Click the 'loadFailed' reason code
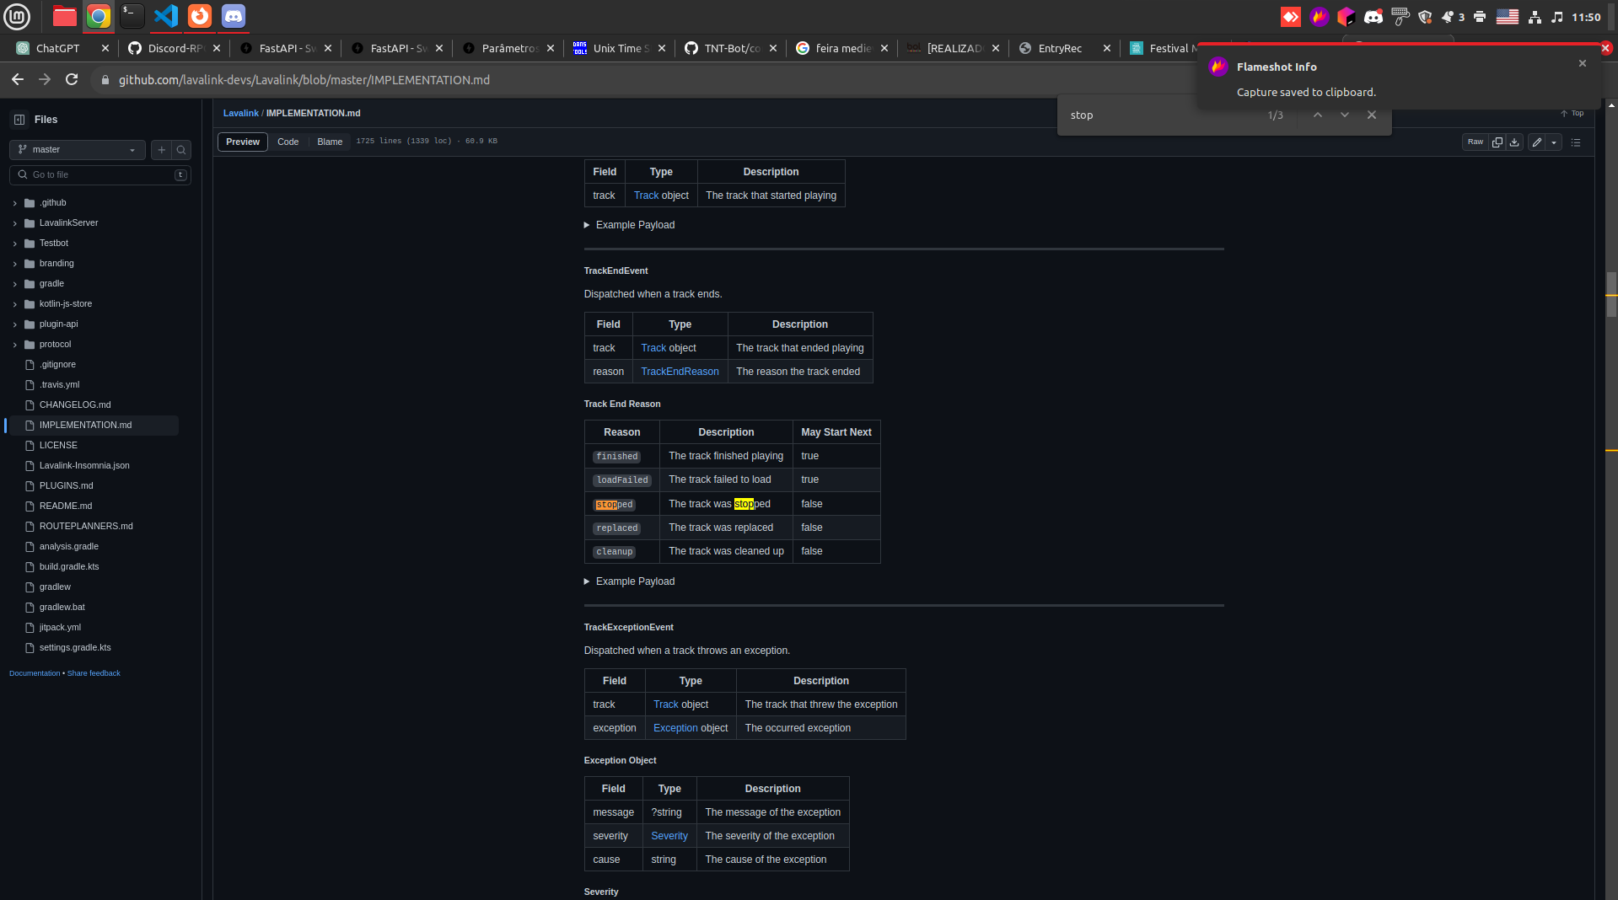 [622, 480]
